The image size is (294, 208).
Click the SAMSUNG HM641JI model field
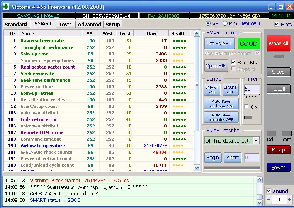coord(38,16)
